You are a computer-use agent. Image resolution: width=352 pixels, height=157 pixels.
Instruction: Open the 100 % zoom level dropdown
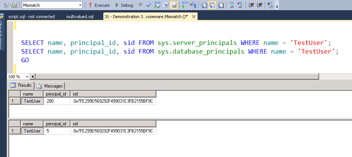[23, 77]
